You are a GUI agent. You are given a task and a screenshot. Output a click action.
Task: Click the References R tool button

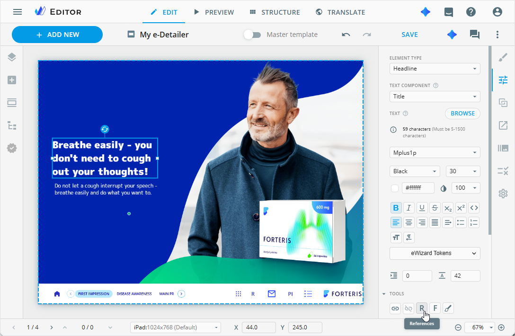422,309
